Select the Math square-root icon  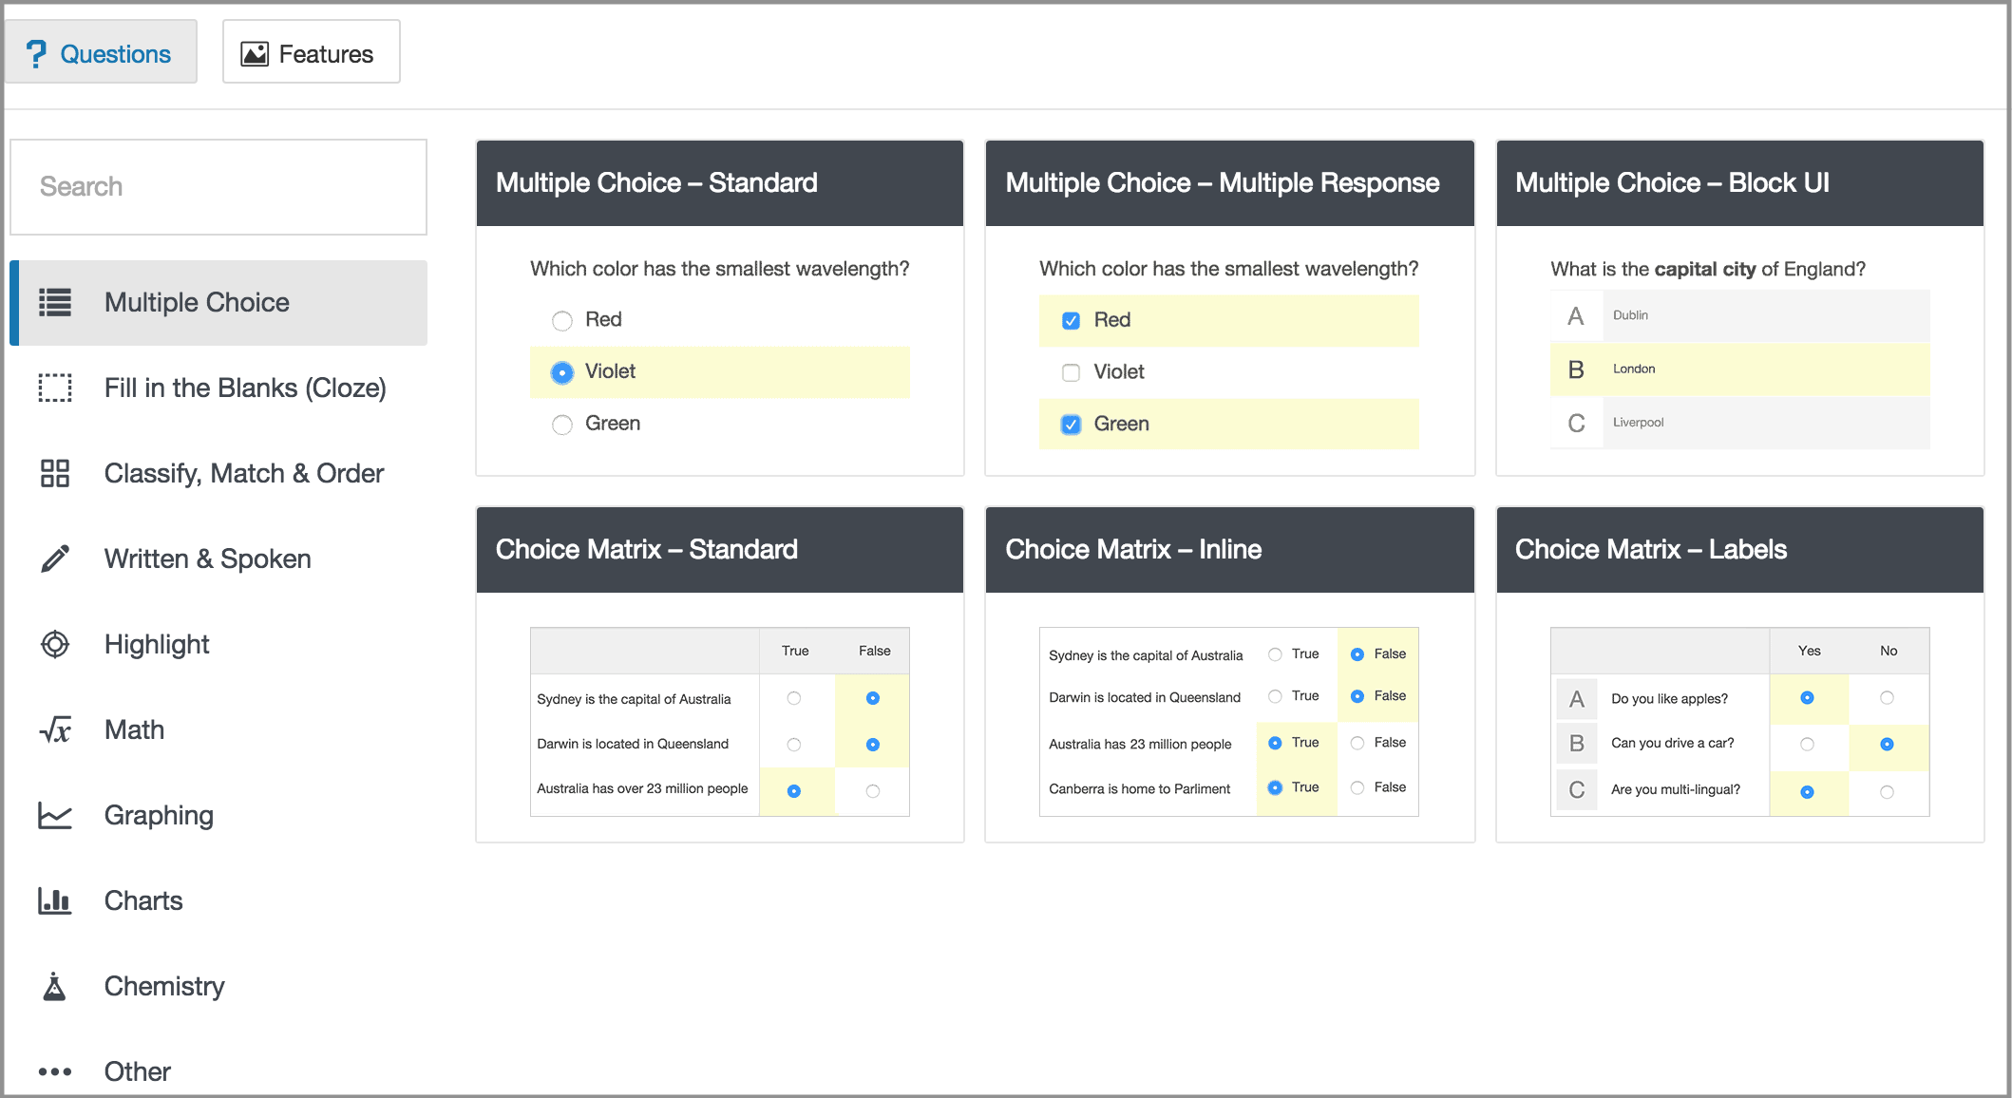point(55,729)
